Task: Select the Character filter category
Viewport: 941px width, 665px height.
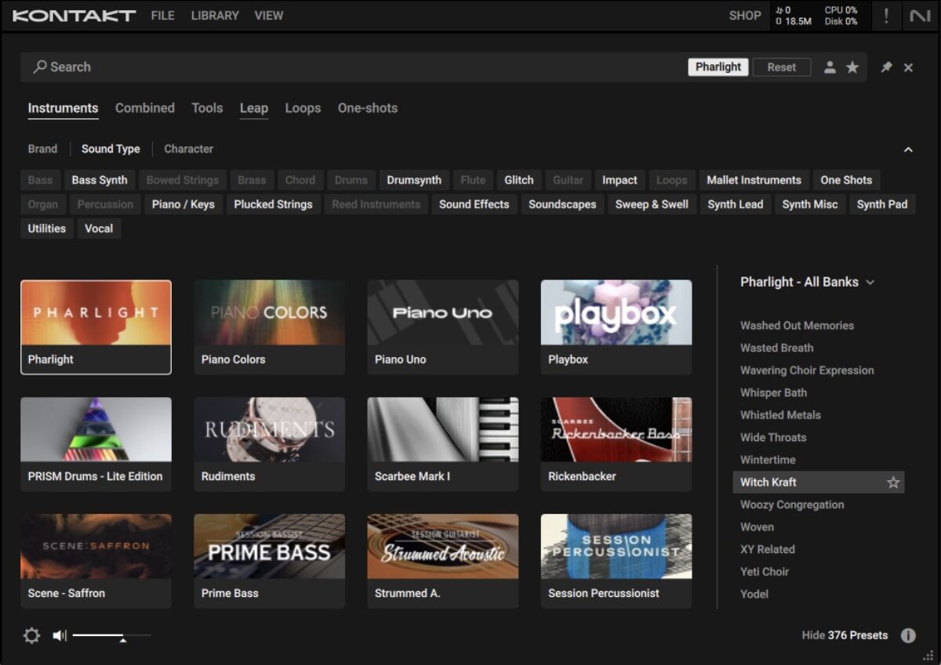Action: pyautogui.click(x=188, y=149)
